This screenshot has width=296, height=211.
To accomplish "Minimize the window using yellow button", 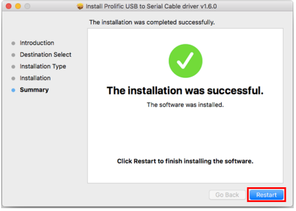I will click(x=18, y=6).
